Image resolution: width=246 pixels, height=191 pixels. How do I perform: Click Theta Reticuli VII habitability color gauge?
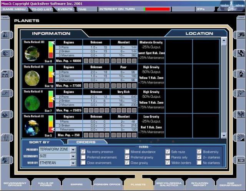point(51,50)
